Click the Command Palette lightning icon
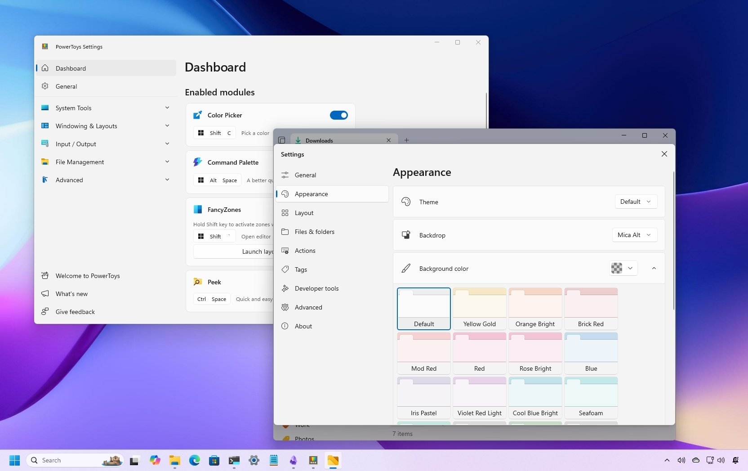 coord(197,162)
